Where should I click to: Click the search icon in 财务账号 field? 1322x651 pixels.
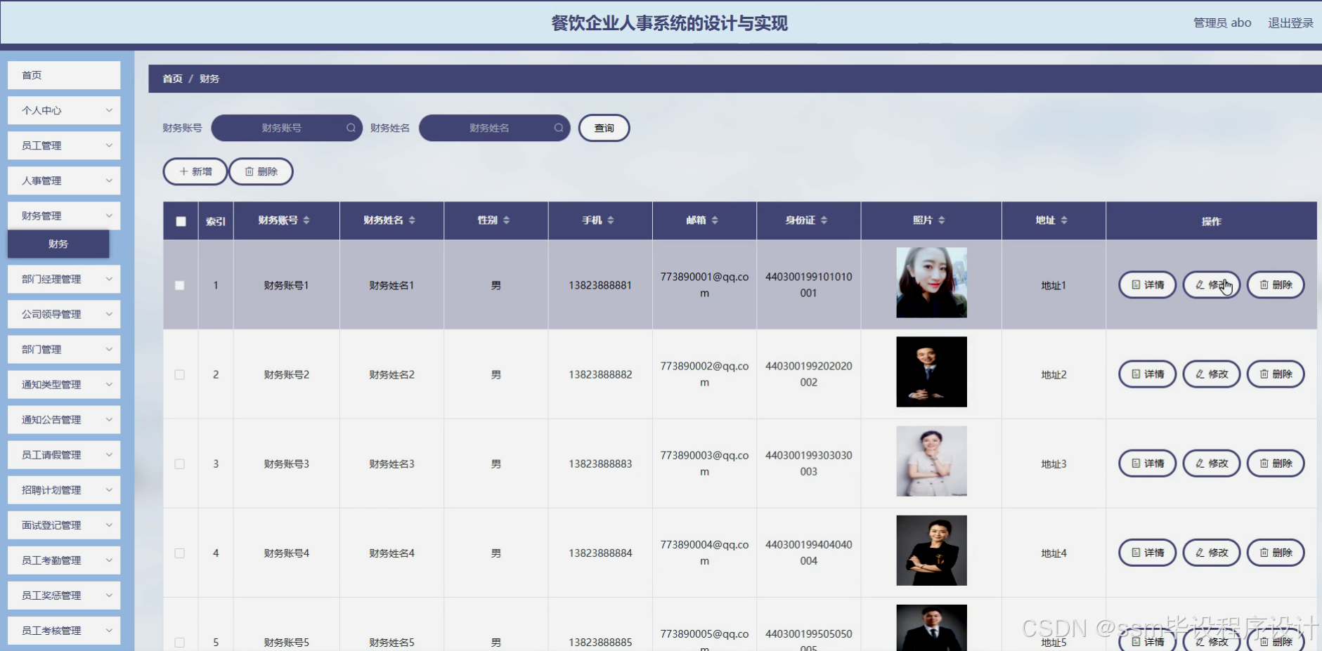(x=351, y=128)
